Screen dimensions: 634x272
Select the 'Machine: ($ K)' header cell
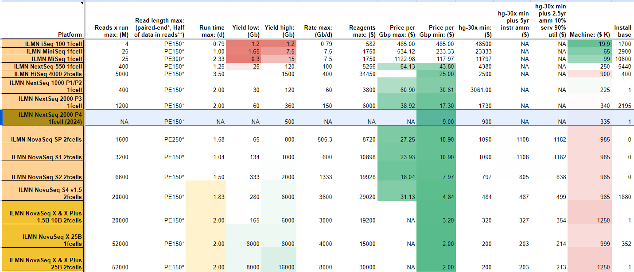(x=589, y=20)
